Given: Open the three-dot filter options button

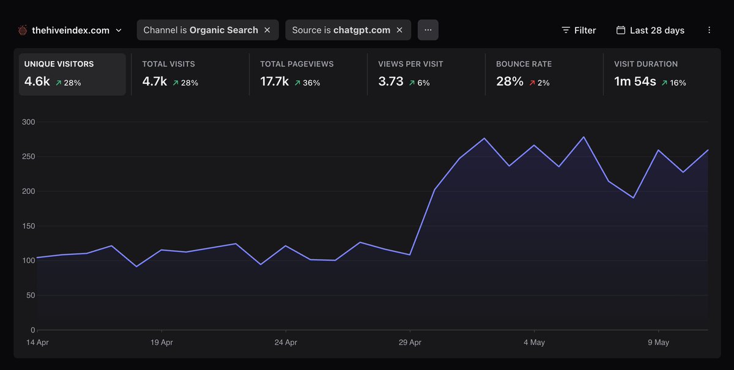Looking at the screenshot, I should [428, 30].
